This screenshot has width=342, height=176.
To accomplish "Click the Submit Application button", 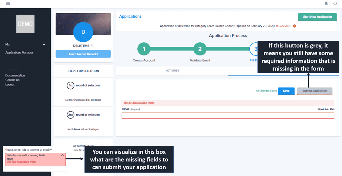I will pyautogui.click(x=315, y=91).
